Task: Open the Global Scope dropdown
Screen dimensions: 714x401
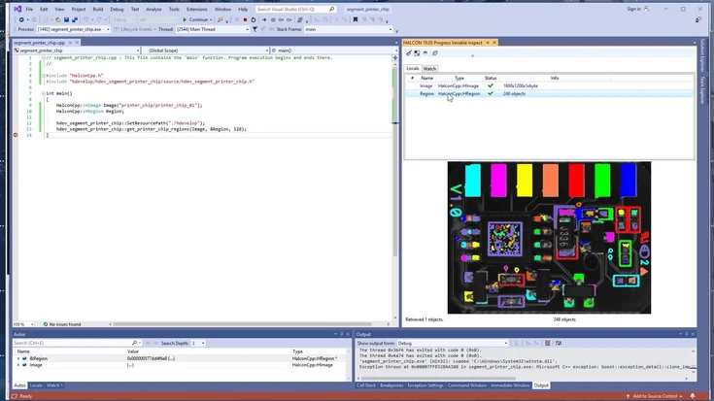Action: coord(202,50)
